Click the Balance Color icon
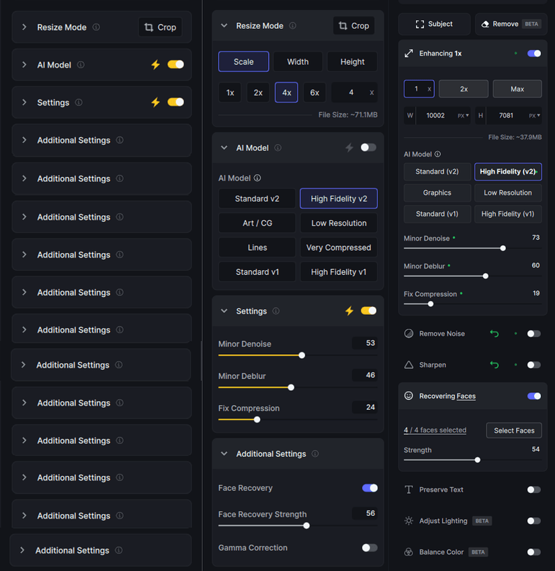555x571 pixels. point(409,552)
